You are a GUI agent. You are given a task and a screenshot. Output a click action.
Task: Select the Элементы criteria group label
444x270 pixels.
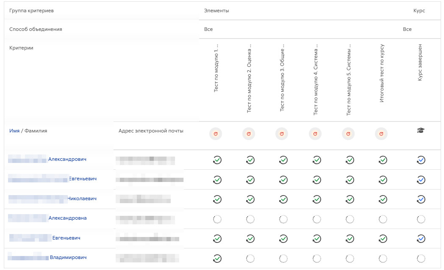(216, 11)
